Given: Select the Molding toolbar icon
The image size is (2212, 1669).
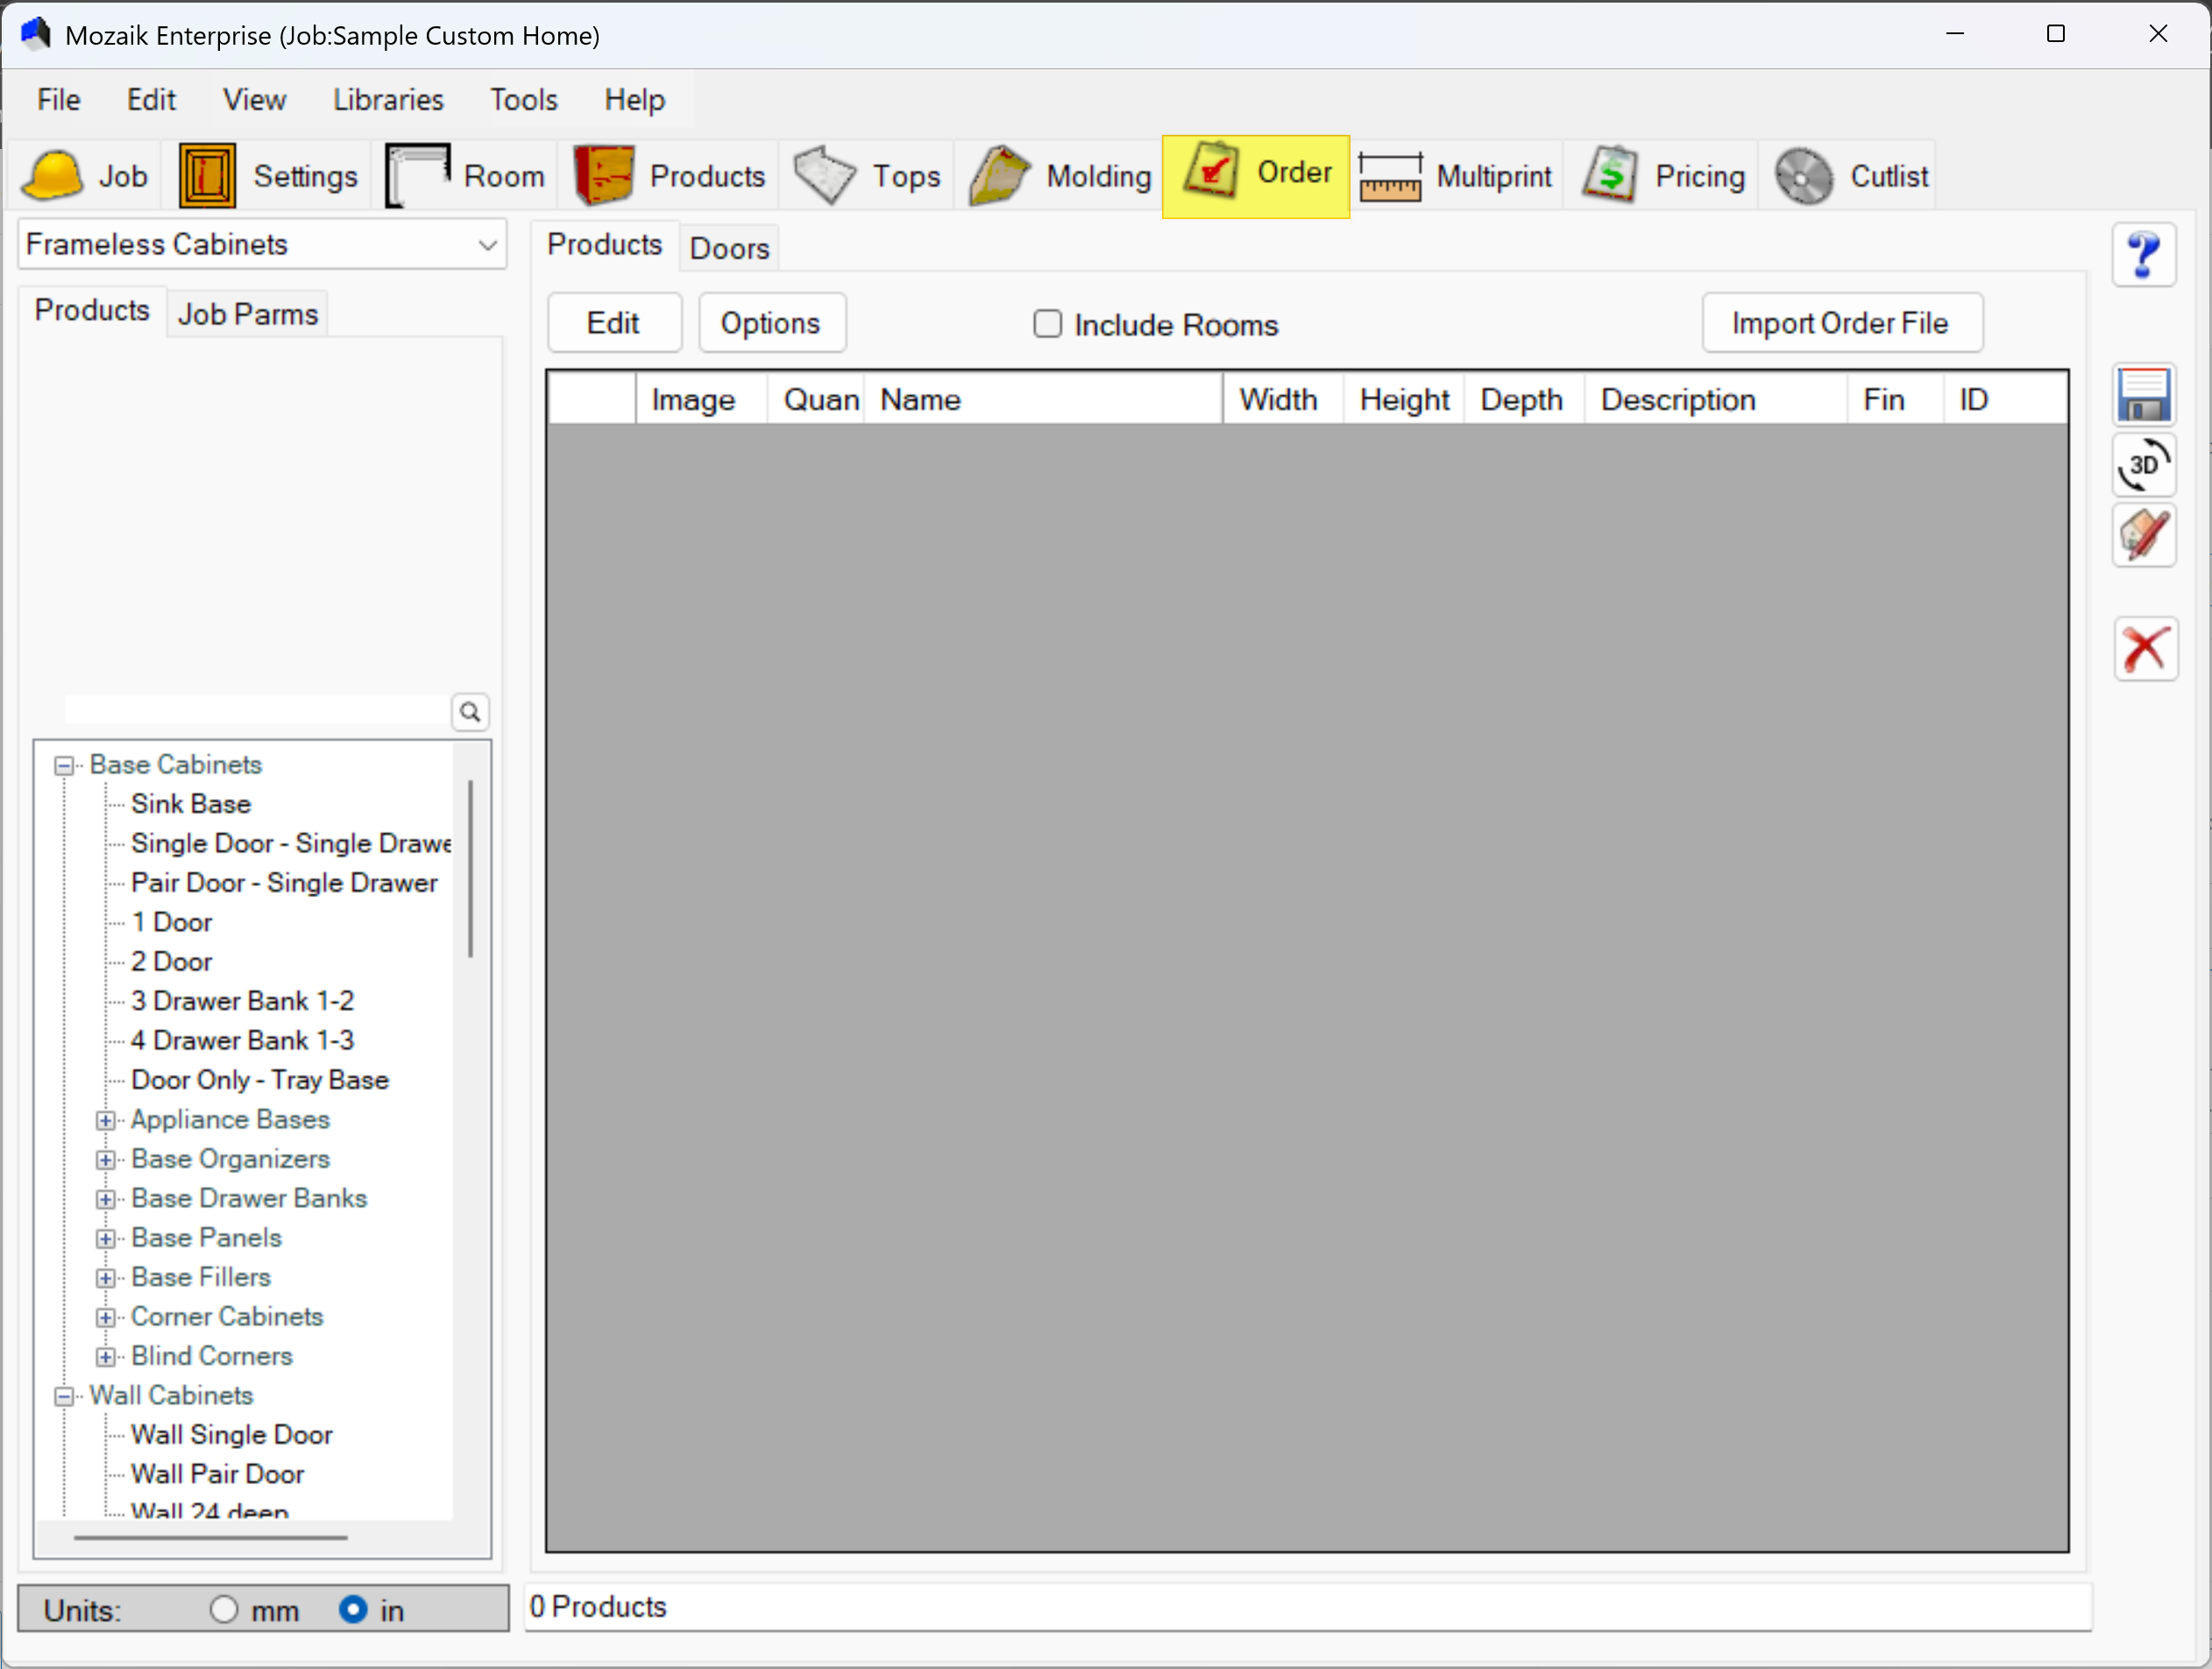Looking at the screenshot, I should click(998, 176).
